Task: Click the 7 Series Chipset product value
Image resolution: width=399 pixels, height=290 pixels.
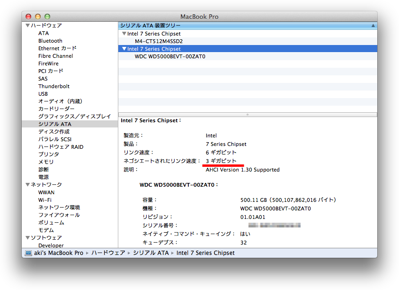Action: click(226, 144)
